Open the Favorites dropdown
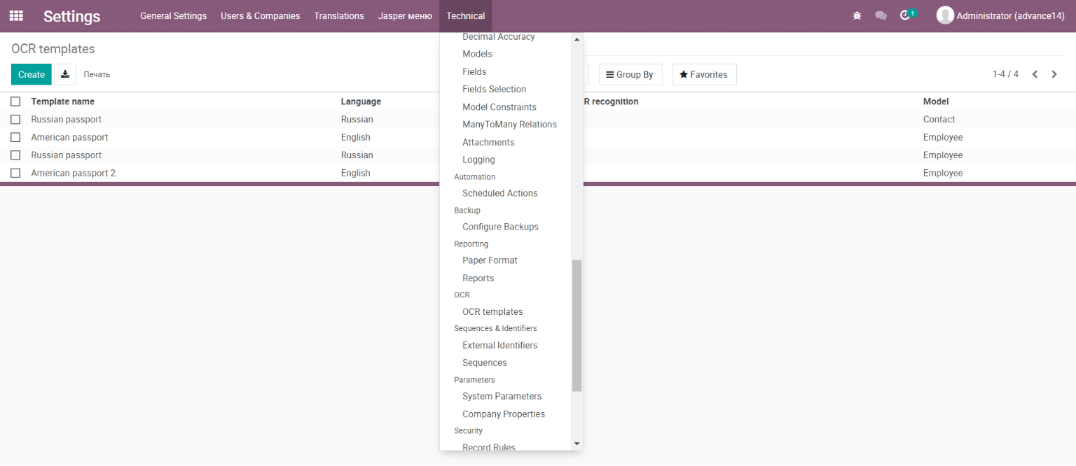The width and height of the screenshot is (1076, 466). coord(704,74)
